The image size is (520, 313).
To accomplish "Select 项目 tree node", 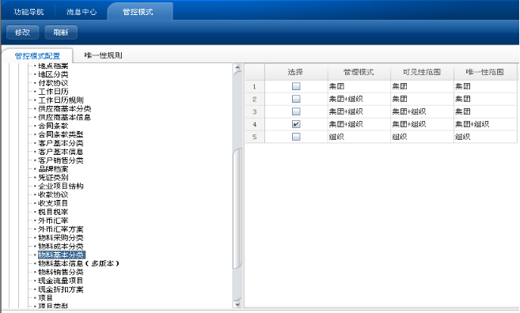I will (x=46, y=298).
